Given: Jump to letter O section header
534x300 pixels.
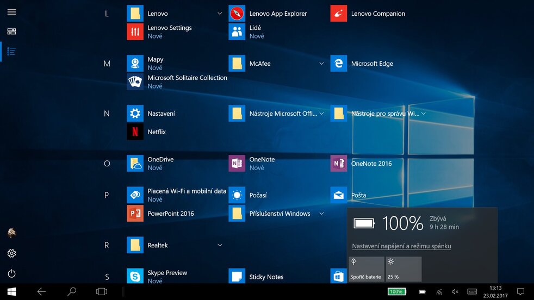Looking at the screenshot, I should pyautogui.click(x=107, y=164).
